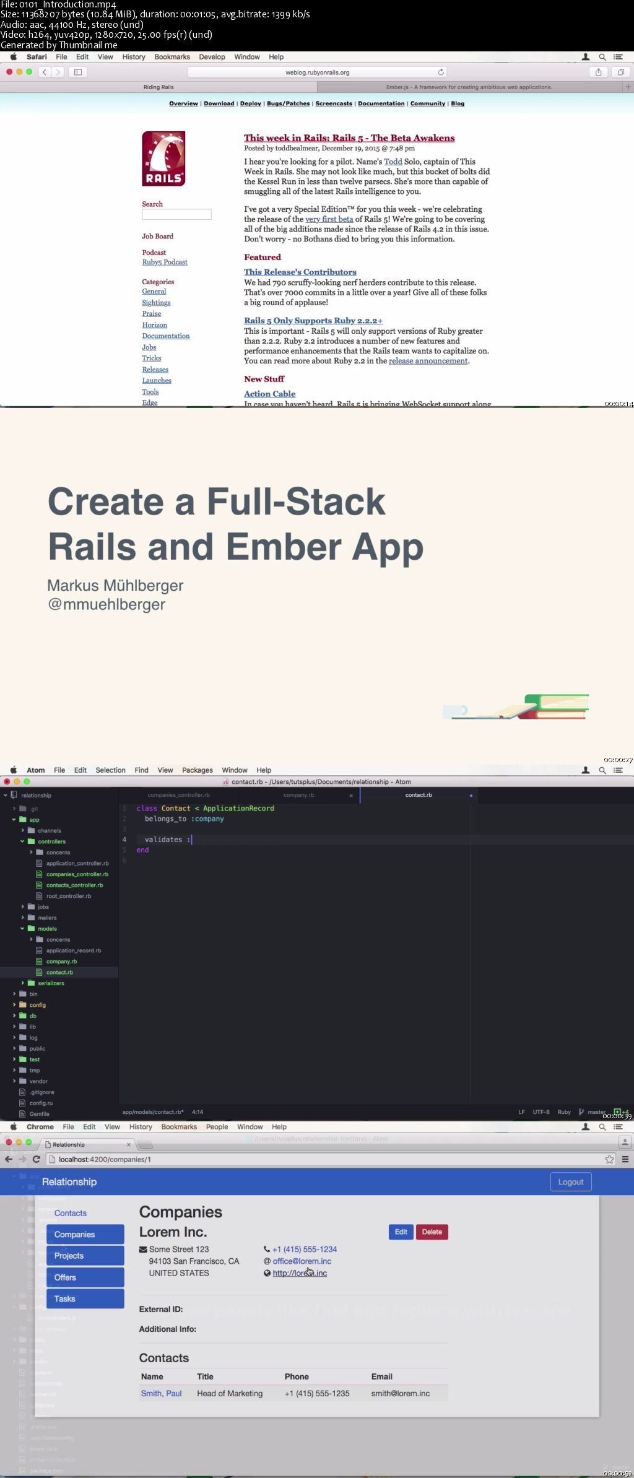Image resolution: width=634 pixels, height=1478 pixels.
Task: Expand the channels folder in Atom
Action: tap(22, 830)
